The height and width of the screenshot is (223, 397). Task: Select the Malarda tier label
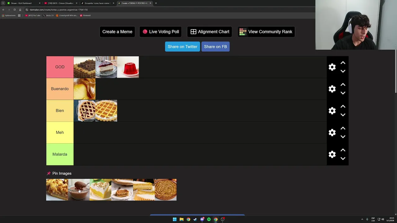click(x=60, y=154)
